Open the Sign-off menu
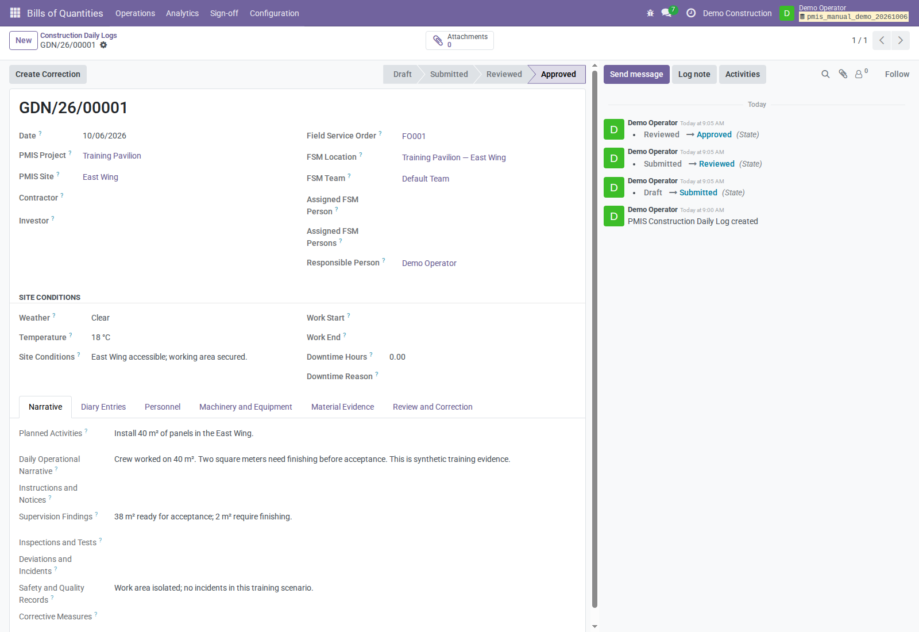Screen dimensions: 919x632 (x=224, y=13)
